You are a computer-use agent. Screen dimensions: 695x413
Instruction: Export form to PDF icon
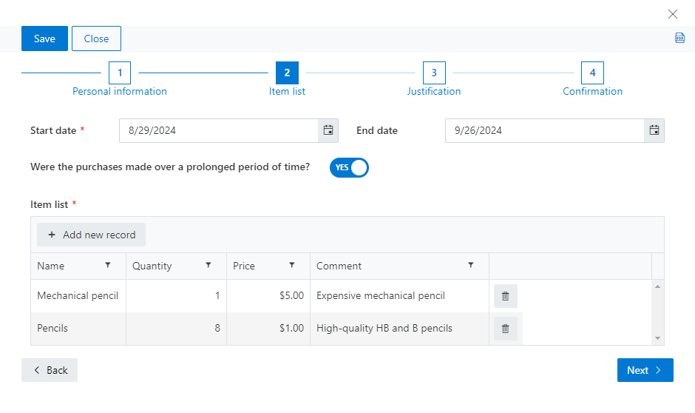point(679,38)
